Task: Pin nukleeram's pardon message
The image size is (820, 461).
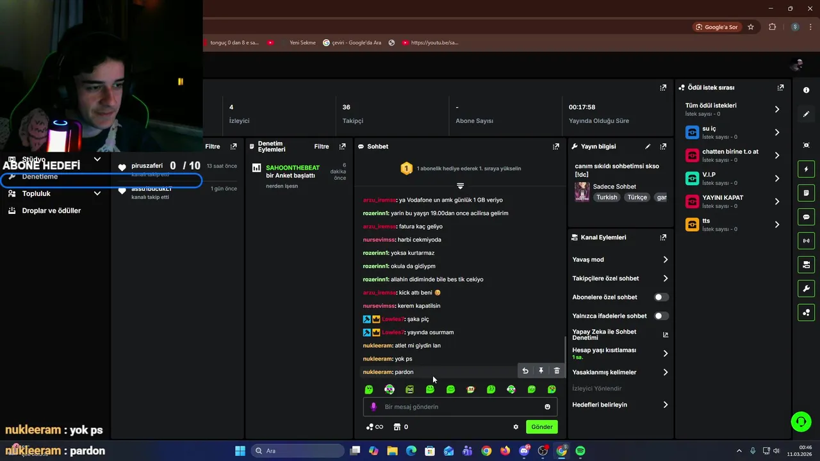Action: click(541, 371)
